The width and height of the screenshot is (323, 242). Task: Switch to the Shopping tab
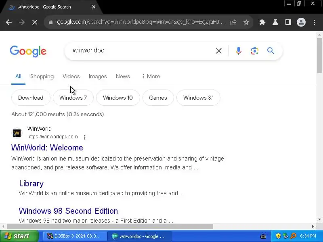(42, 76)
